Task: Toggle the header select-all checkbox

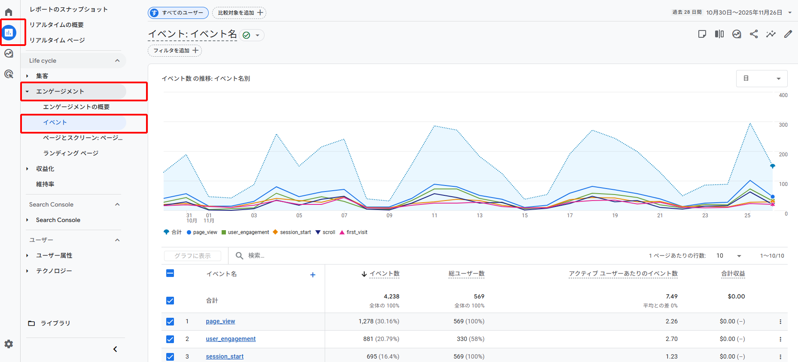Action: 170,274
